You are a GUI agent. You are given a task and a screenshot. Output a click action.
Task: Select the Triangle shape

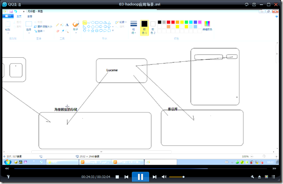pos(109,23)
